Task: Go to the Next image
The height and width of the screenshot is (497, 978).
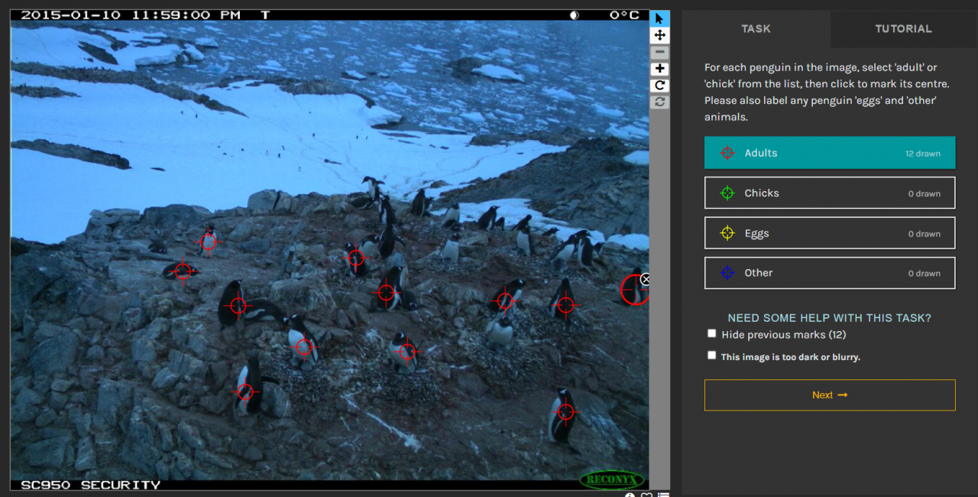Action: pyautogui.click(x=830, y=395)
